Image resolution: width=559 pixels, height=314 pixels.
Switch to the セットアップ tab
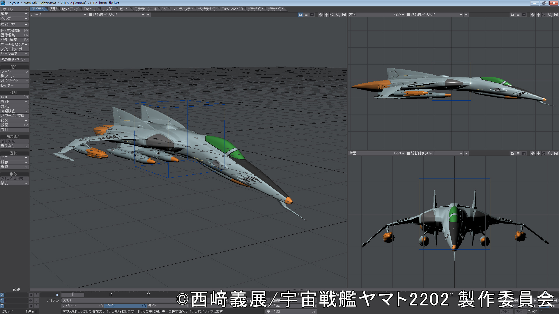70,9
